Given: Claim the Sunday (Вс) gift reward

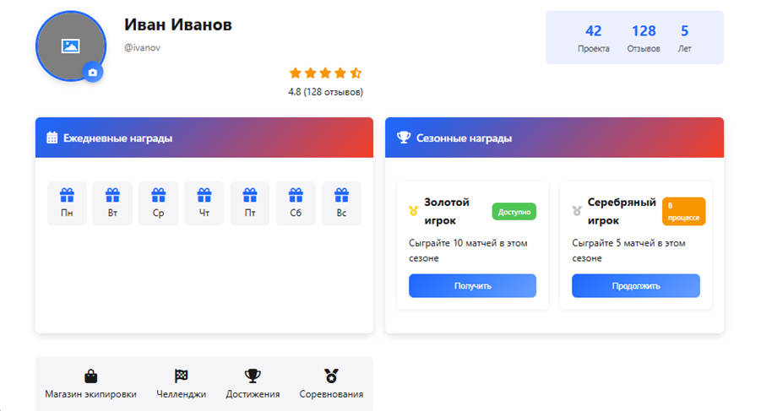Looking at the screenshot, I should (x=342, y=203).
